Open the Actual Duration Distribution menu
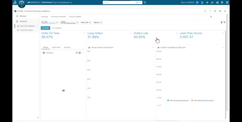242x122 pixels. (153, 48)
